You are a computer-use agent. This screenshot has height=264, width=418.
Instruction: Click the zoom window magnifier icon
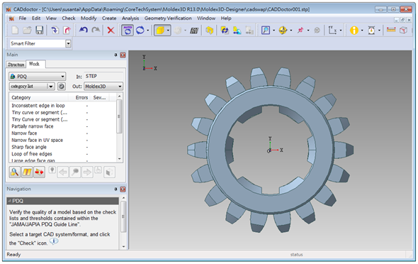point(266,31)
